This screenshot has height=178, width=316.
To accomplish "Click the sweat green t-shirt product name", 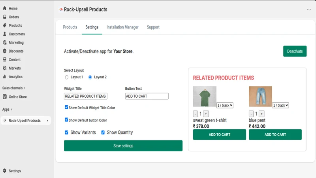I will (x=210, y=120).
